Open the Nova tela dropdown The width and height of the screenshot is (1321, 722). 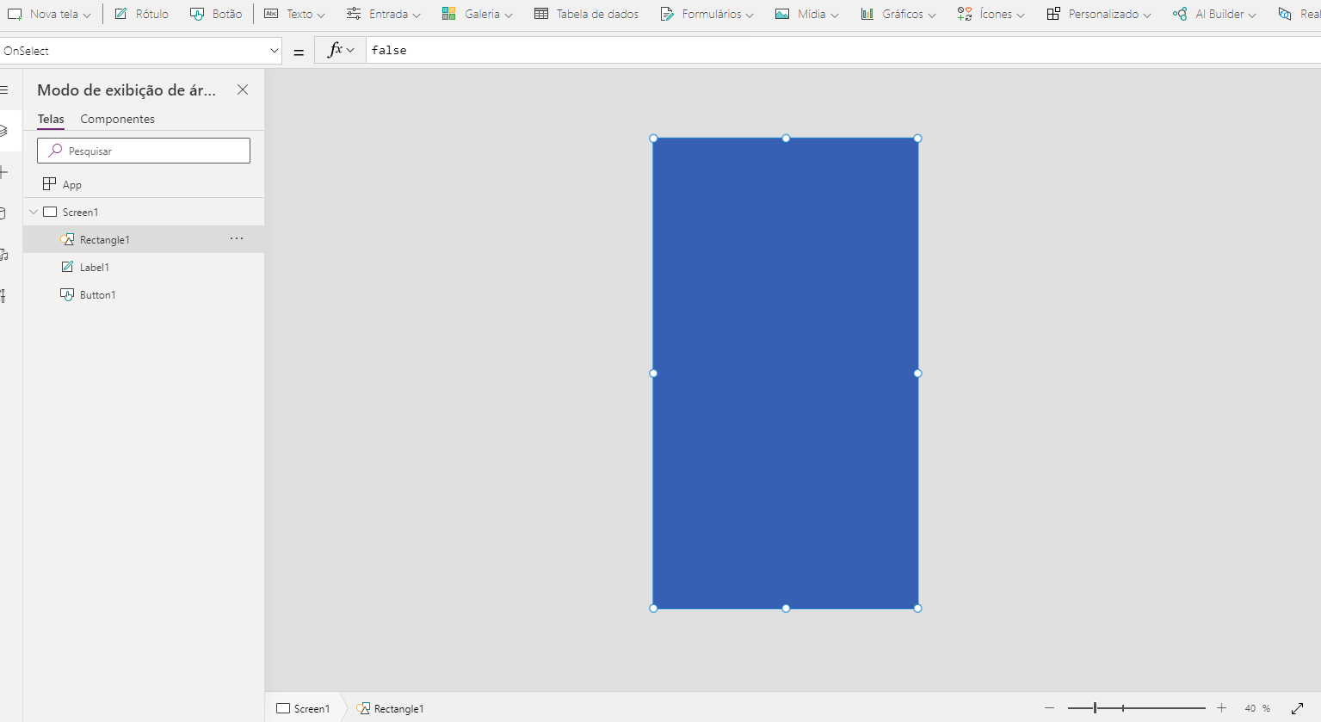coord(49,14)
